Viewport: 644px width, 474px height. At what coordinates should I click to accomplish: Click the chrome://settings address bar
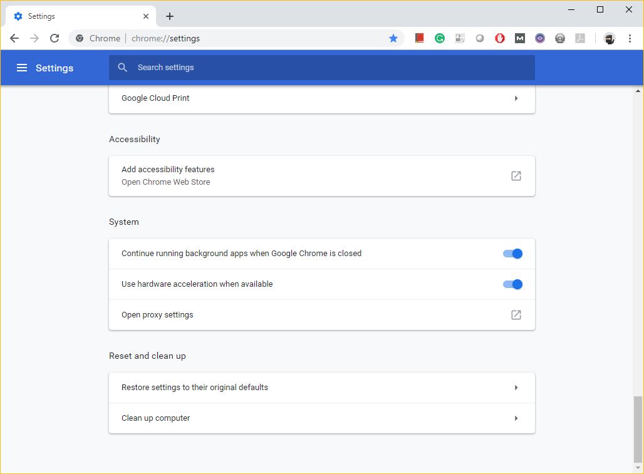coord(236,38)
